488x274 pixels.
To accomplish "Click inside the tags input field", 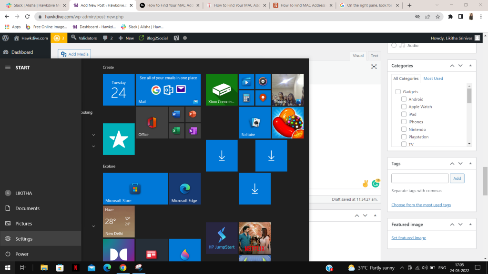I will [x=419, y=178].
